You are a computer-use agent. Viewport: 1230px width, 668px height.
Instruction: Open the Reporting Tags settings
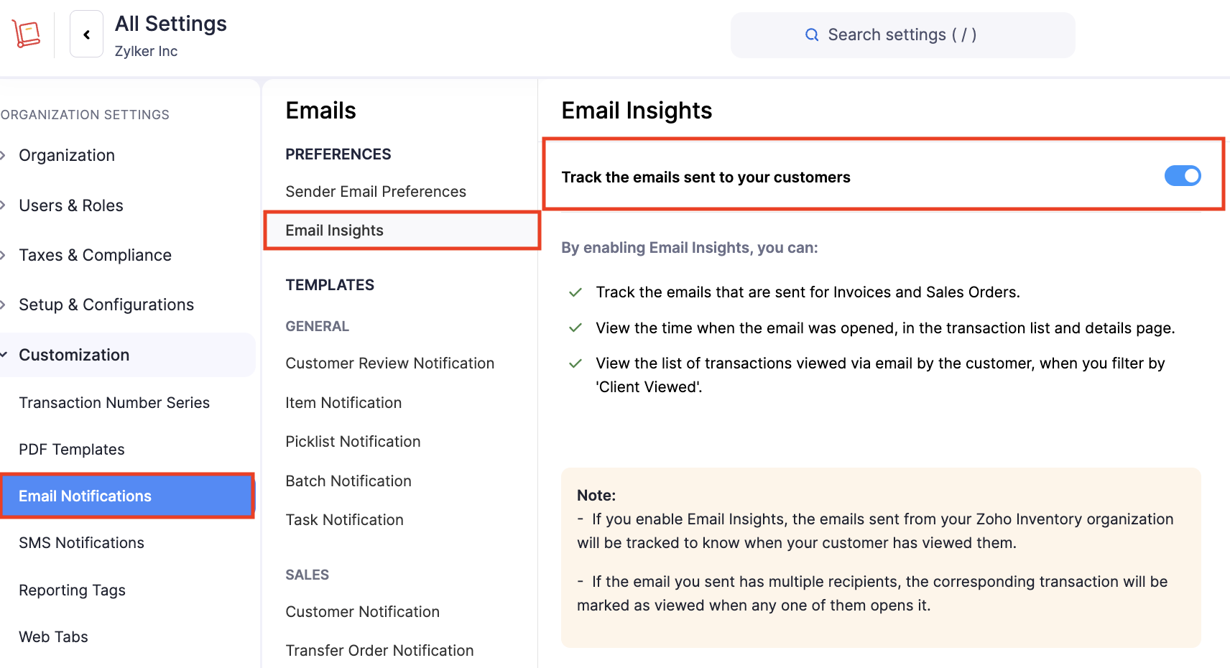[x=72, y=590]
